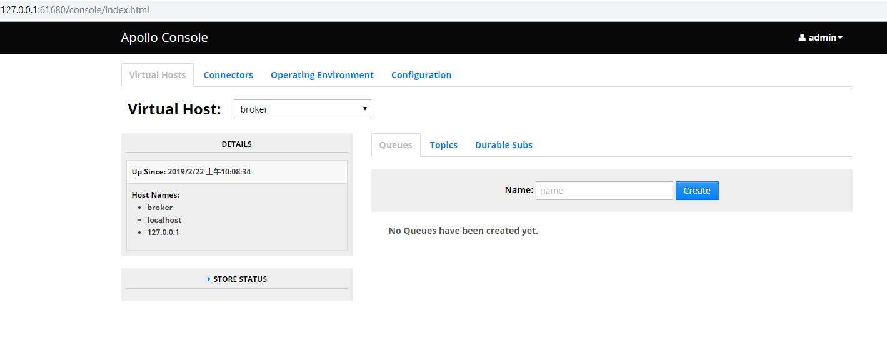This screenshot has height=347, width=887.
Task: Switch to the Topics sub-tab
Action: coord(444,145)
